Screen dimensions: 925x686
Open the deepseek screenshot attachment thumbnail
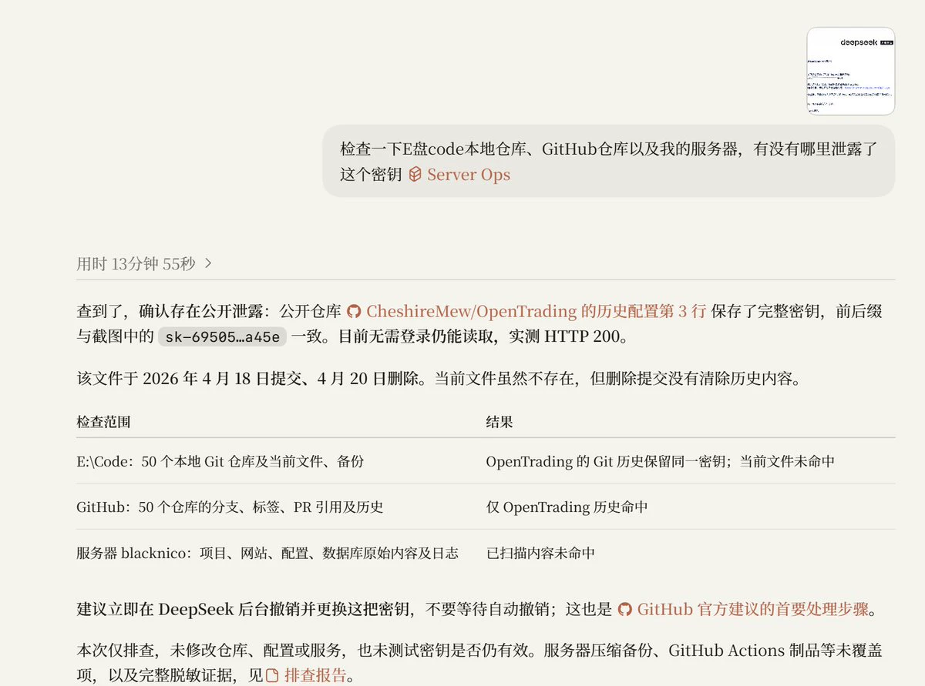click(851, 72)
